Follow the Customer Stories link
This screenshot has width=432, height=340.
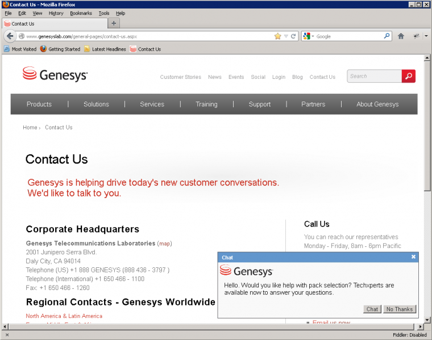(180, 77)
